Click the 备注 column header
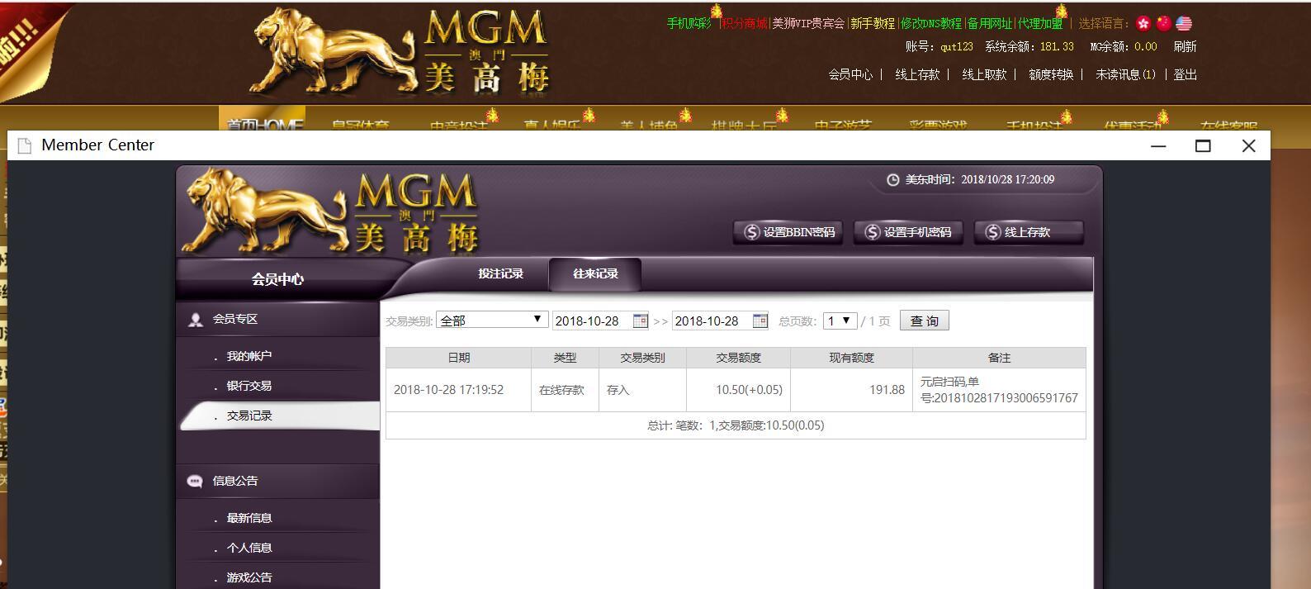Viewport: 1311px width, 589px height. click(999, 358)
